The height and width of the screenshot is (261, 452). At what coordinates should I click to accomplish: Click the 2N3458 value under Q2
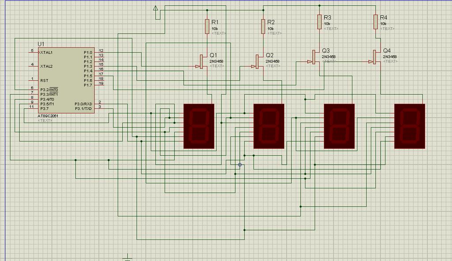272,61
